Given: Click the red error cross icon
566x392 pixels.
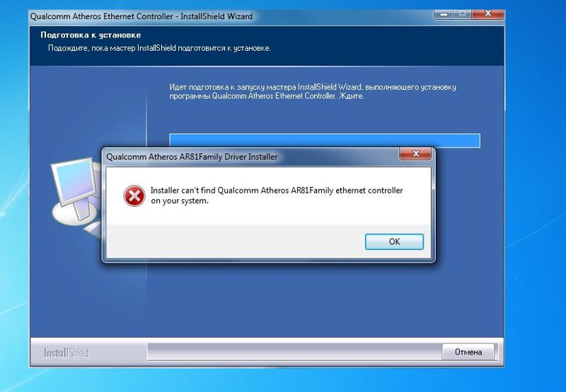Looking at the screenshot, I should coord(134,196).
